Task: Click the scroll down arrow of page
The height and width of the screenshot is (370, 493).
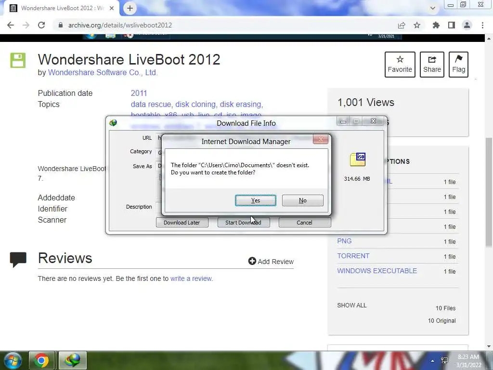Action: click(489, 346)
